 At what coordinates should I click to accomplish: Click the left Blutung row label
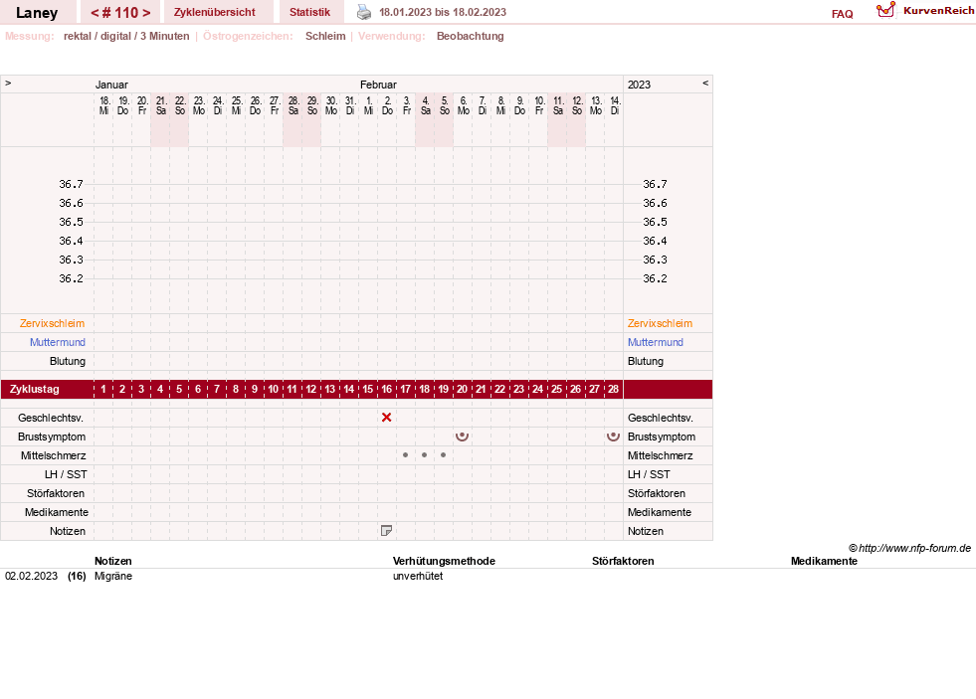[x=68, y=361]
